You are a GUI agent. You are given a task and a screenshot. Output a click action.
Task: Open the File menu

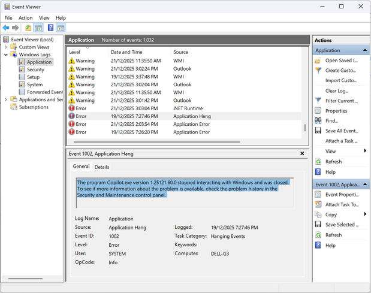[x=8, y=18]
